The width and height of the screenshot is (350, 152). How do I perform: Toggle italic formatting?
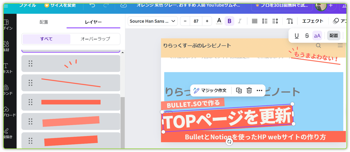(x=240, y=21)
